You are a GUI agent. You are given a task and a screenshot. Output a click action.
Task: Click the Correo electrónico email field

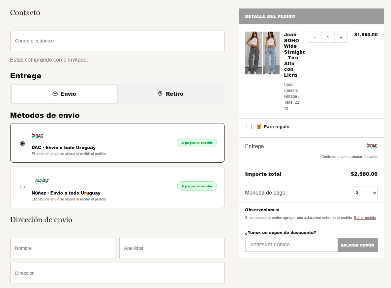coord(117,41)
